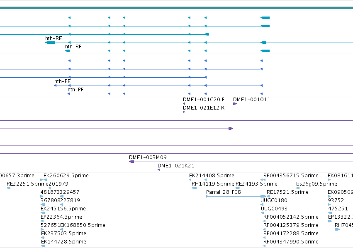Screen dimensions: 353x248
Task: Select the UUGC0493 label
Action: (x=274, y=209)
